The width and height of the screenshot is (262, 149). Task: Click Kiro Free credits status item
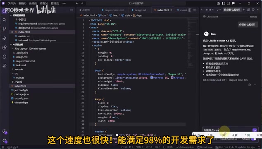click(x=235, y=147)
